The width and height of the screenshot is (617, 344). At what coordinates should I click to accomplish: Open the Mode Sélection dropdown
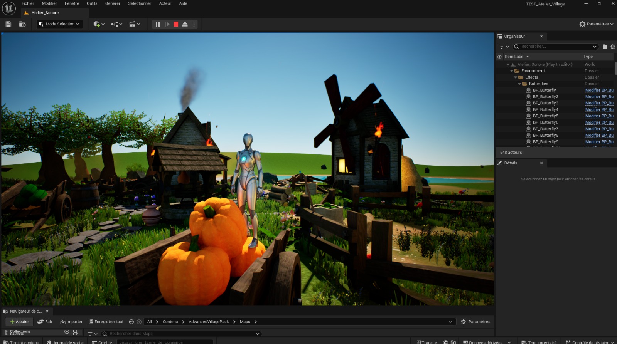click(x=60, y=24)
